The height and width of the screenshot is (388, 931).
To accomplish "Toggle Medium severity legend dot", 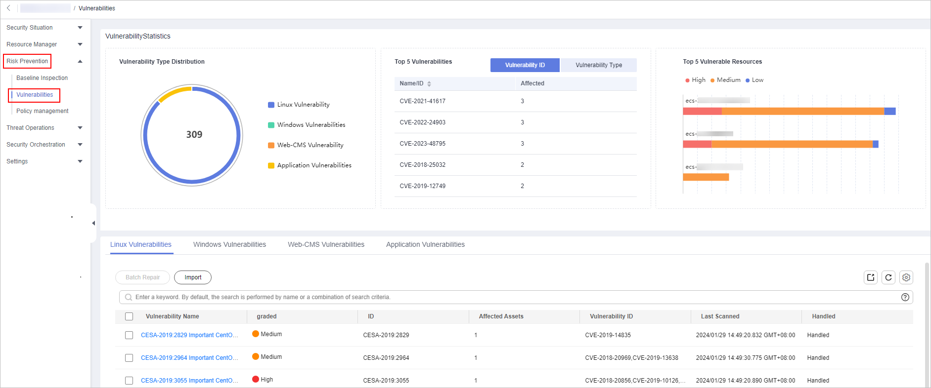I will click(x=712, y=80).
